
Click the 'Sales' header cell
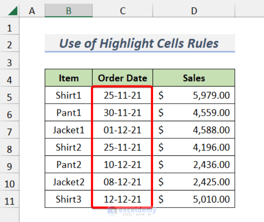click(194, 78)
